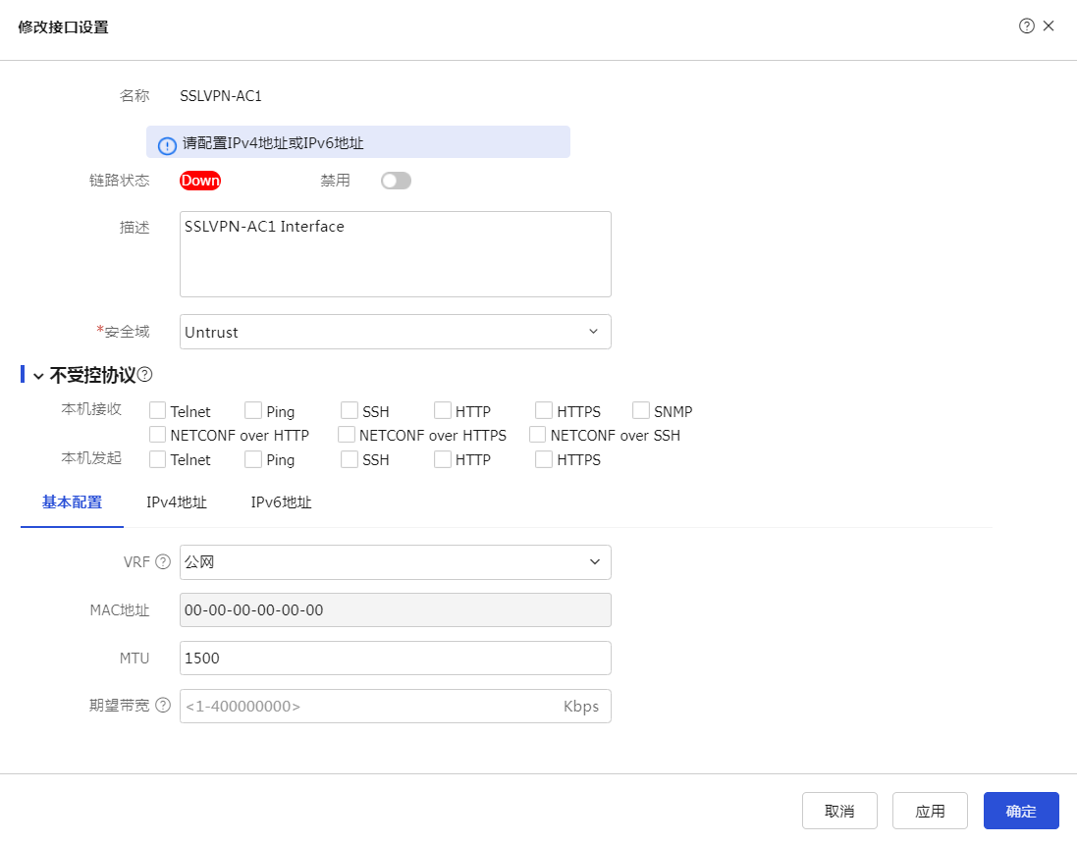
Task: Collapse the 不受控协议 section
Action: tap(38, 375)
